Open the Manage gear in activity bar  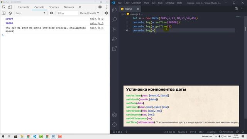(x=115, y=124)
